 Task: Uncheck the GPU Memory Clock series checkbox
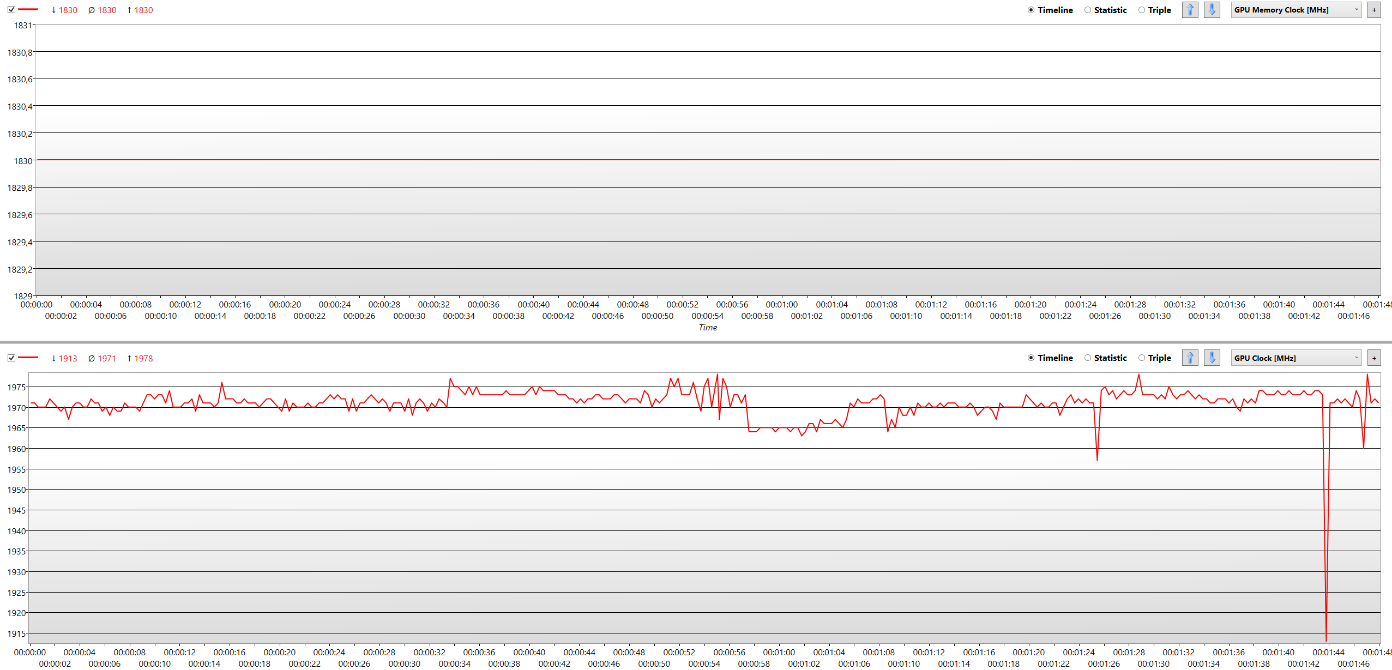[11, 10]
